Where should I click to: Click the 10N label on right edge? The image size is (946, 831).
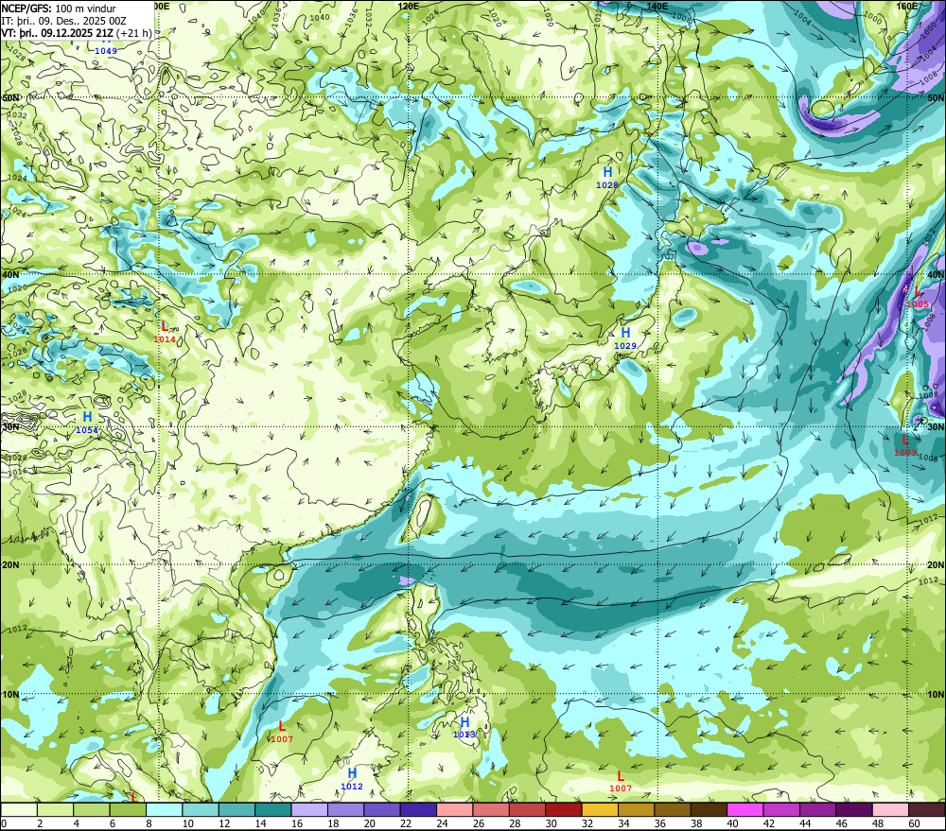[x=936, y=695]
